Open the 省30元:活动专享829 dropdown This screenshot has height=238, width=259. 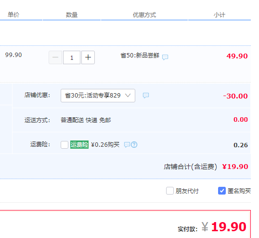click(x=98, y=96)
